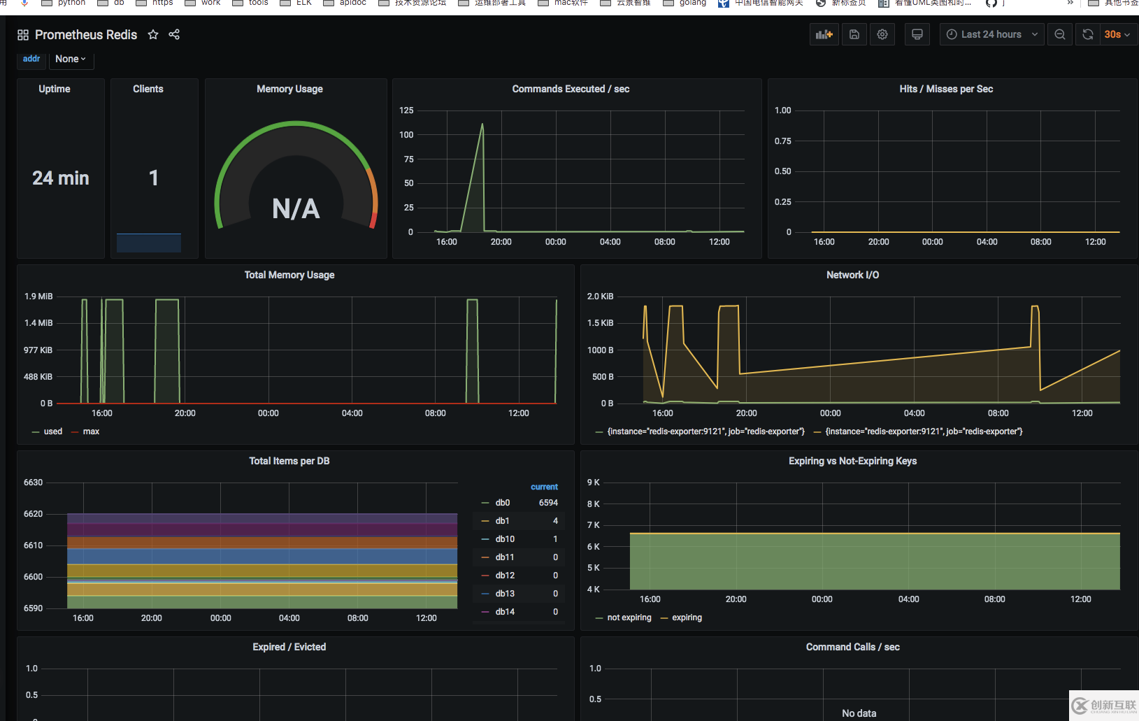Open Expiring vs Not-Expiring Keys panel menu

pos(853,461)
